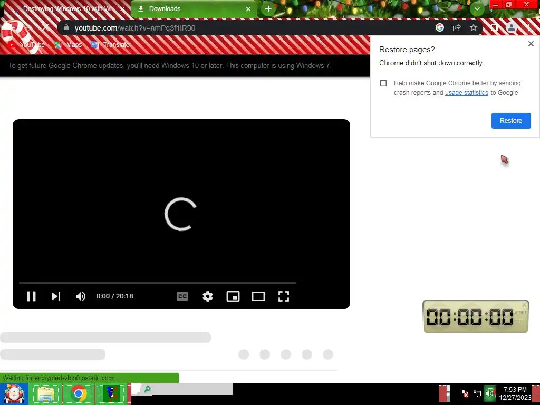Bookmark this page with the star
The height and width of the screenshot is (405, 540).
pyautogui.click(x=474, y=27)
